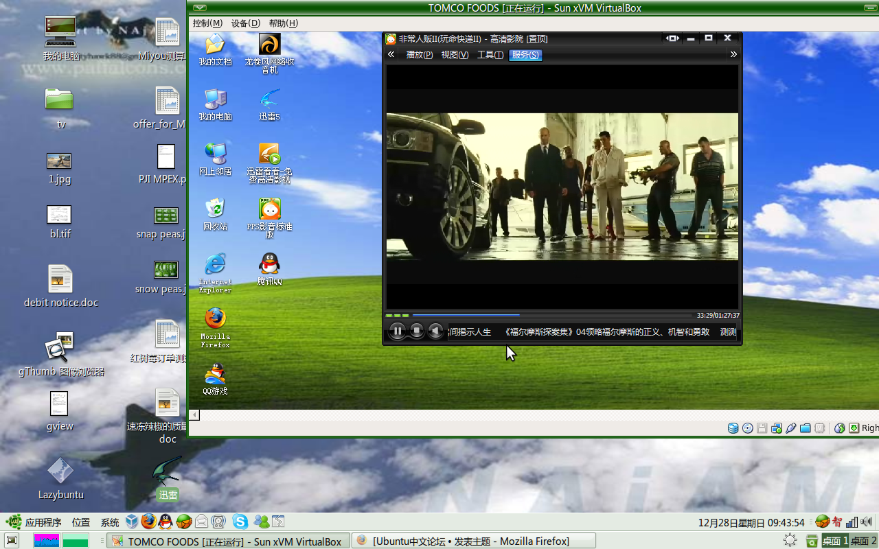Screen dimensions: 879x549
Task: Seek along the video progress bar
Action: [551, 315]
